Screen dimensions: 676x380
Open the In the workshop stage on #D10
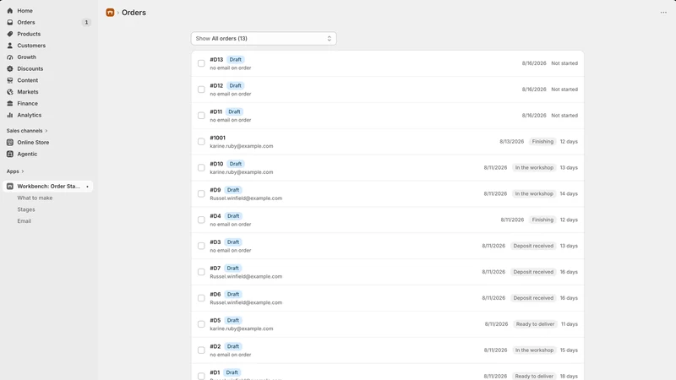coord(534,167)
